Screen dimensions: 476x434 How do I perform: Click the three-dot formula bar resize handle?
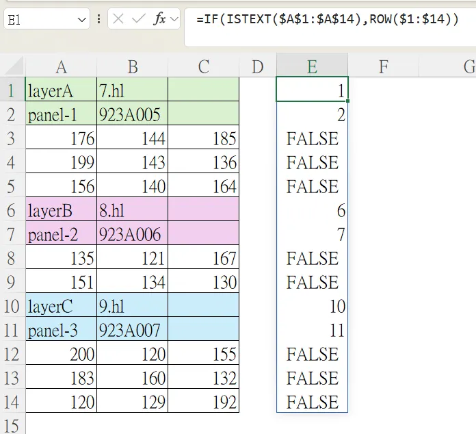pyautogui.click(x=99, y=19)
